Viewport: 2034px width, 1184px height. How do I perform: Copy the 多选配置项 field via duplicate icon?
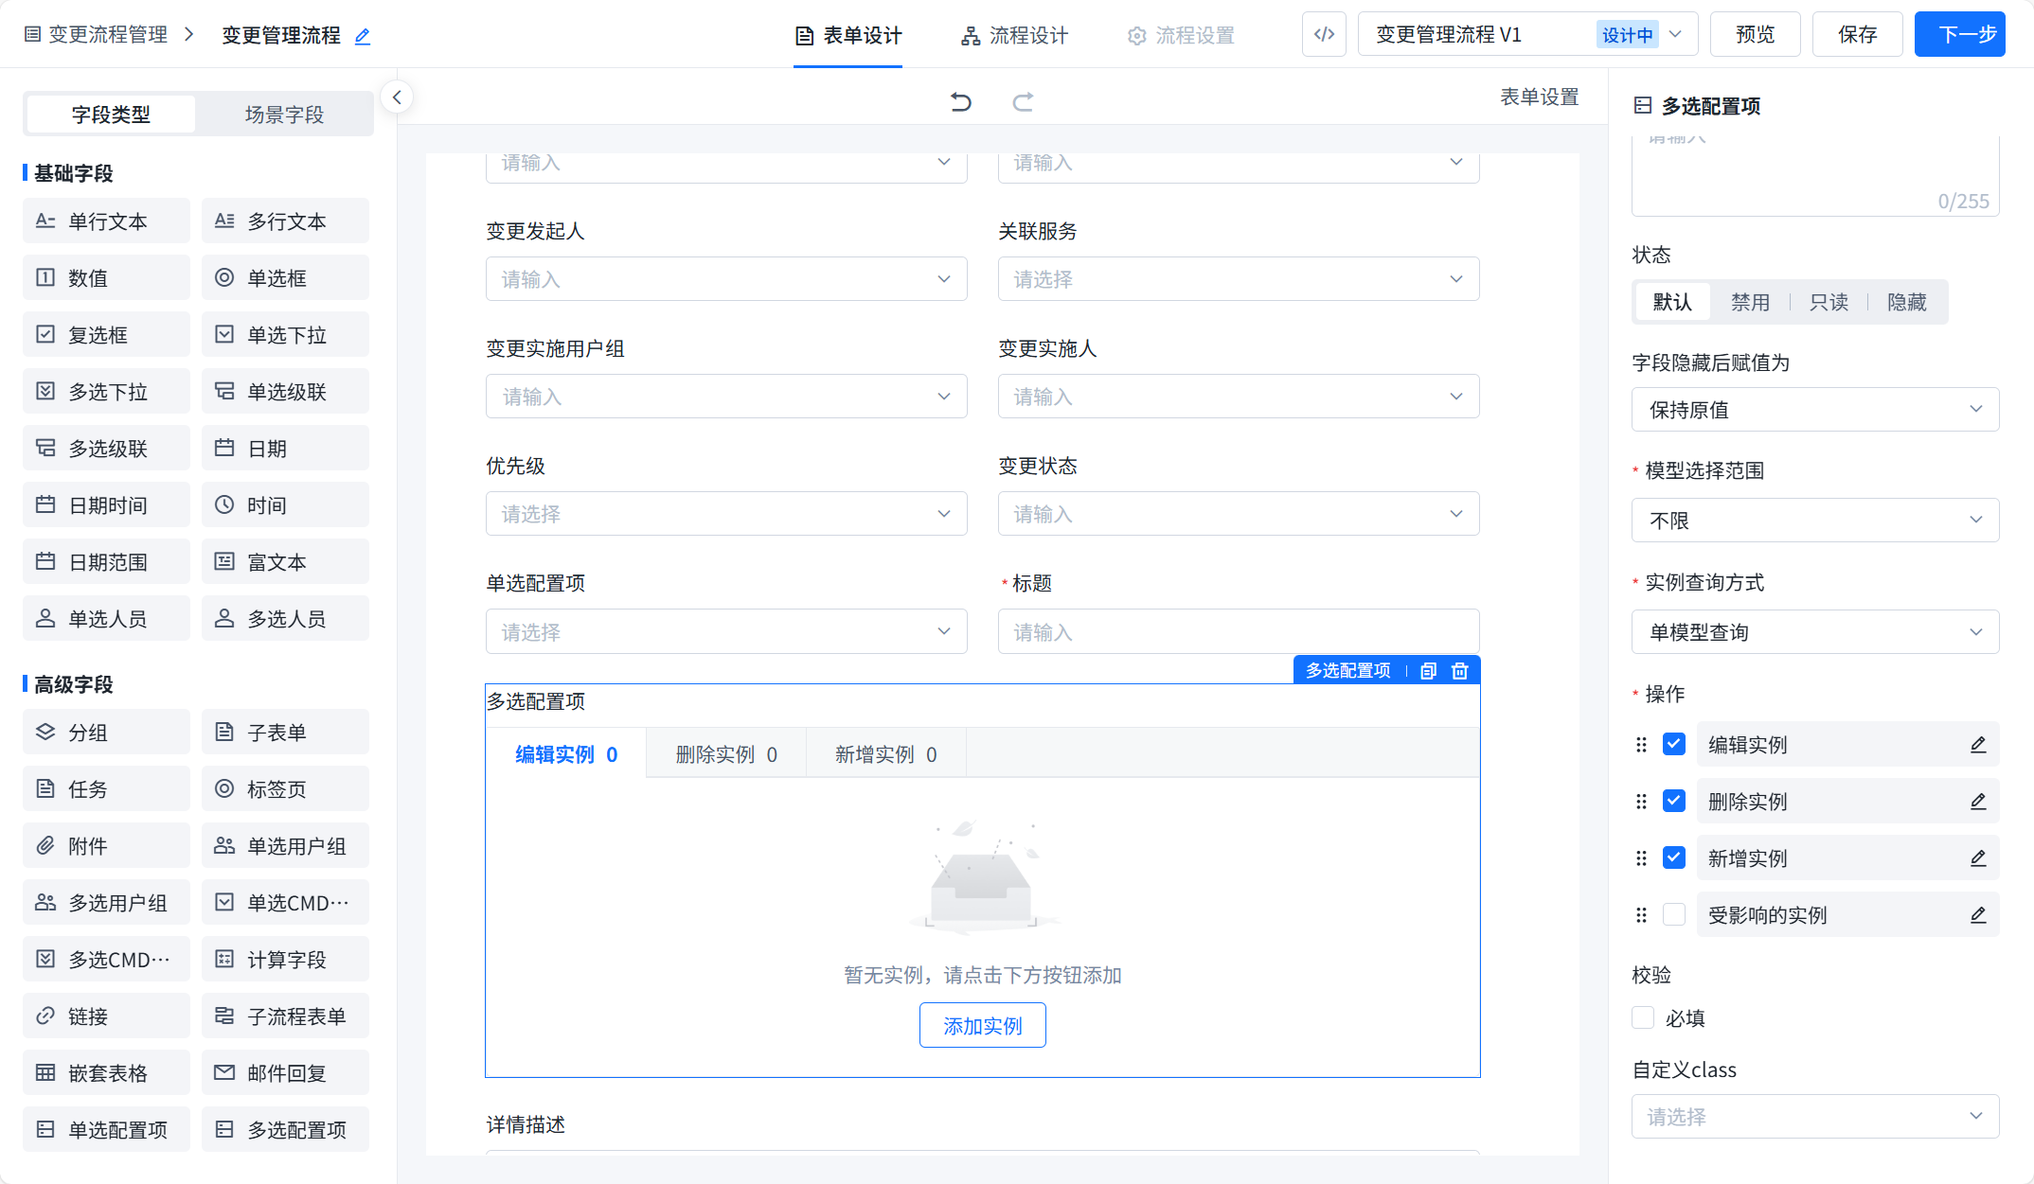[x=1428, y=671]
